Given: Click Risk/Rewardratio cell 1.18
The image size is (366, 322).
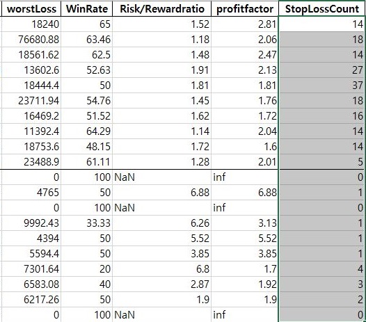Looking at the screenshot, I should coord(161,40).
